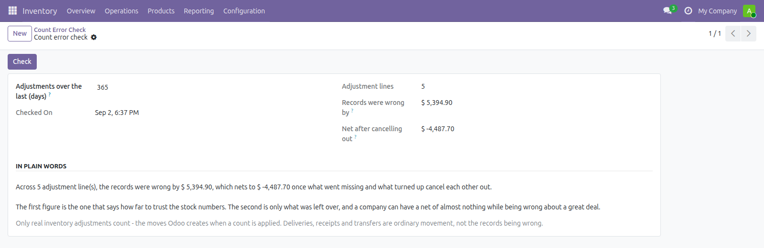This screenshot has width=764, height=248.
Task: Select the net amount $ -4,487.70
Action: 437,129
